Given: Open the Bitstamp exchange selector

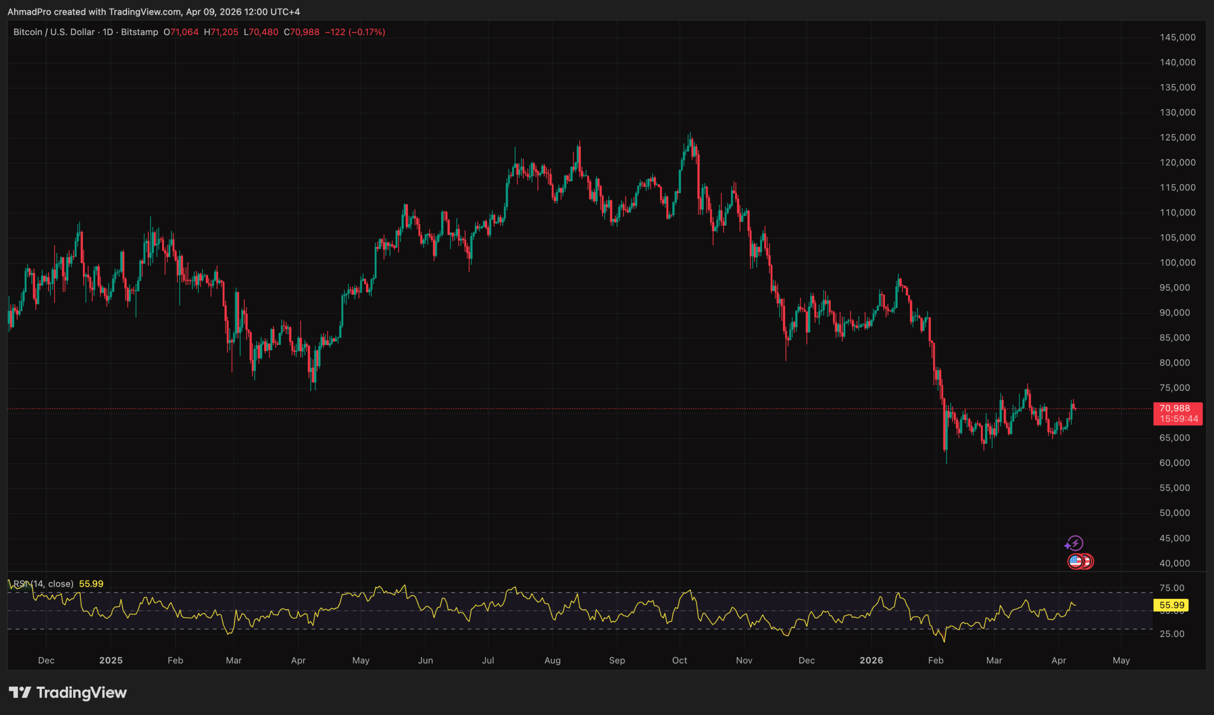Looking at the screenshot, I should pyautogui.click(x=138, y=32).
